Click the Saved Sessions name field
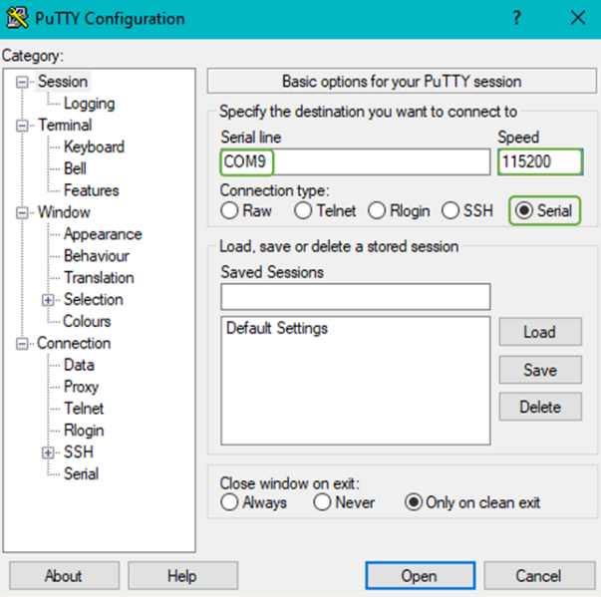The height and width of the screenshot is (597, 601). click(x=355, y=297)
